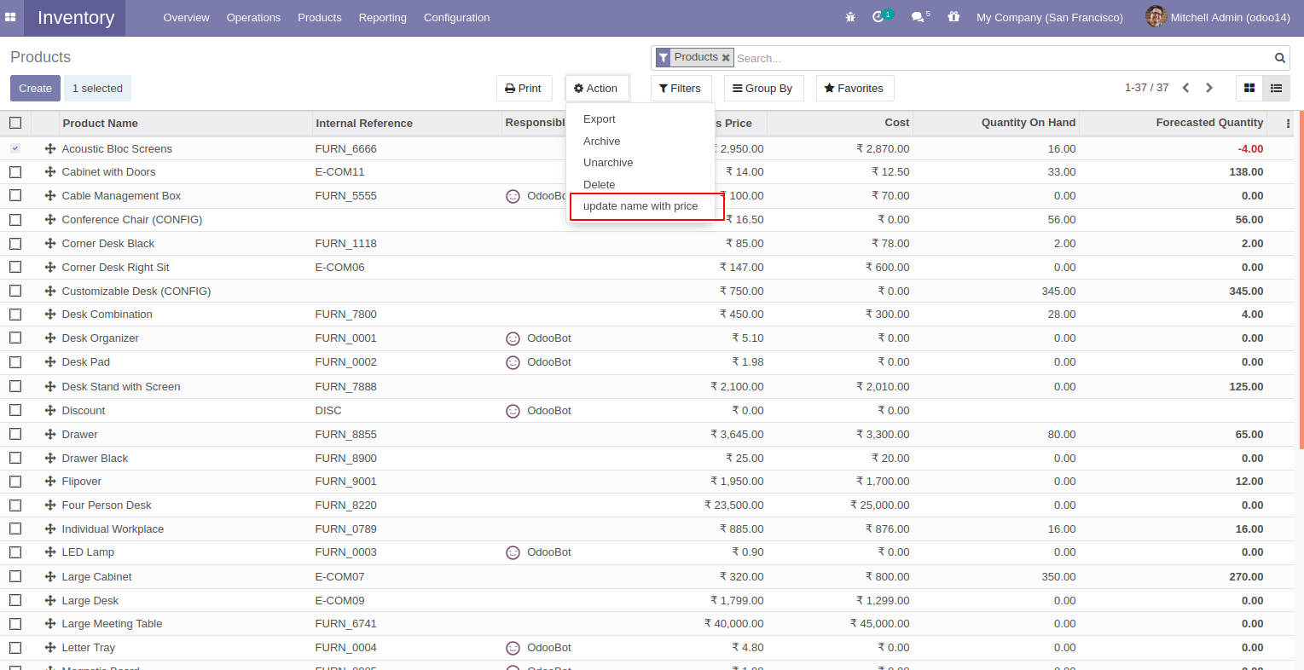Check the Large Meeting Table checkbox

[15, 624]
